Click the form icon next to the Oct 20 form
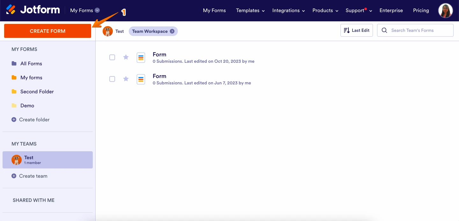This screenshot has height=221, width=459. point(141,58)
